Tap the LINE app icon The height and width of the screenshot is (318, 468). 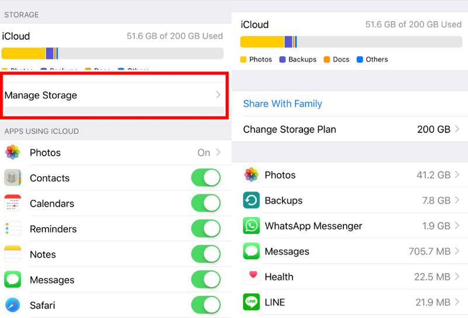(252, 302)
